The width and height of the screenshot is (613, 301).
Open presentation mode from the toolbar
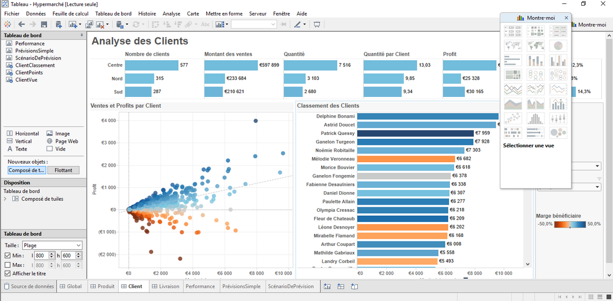[x=317, y=25]
